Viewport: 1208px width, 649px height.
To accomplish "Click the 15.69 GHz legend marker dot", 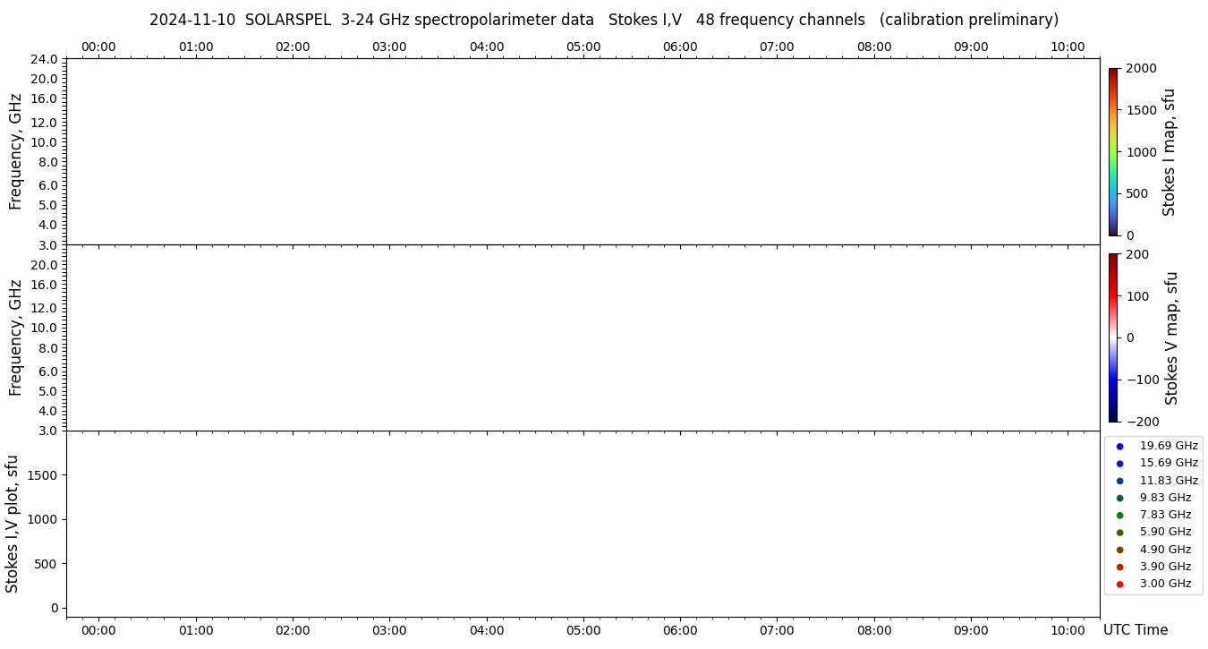I will [x=1119, y=464].
